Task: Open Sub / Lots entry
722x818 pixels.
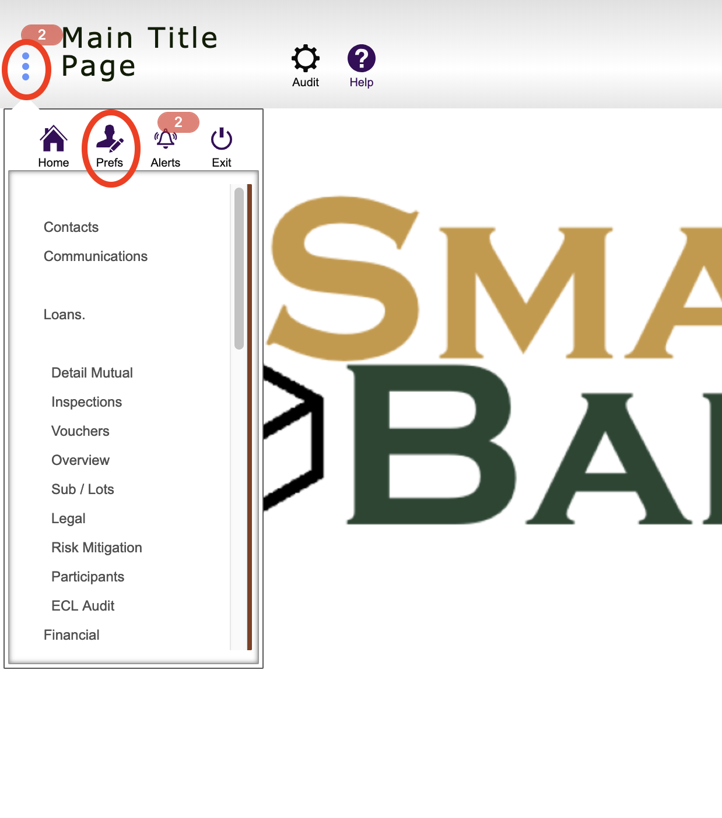Action: [83, 489]
